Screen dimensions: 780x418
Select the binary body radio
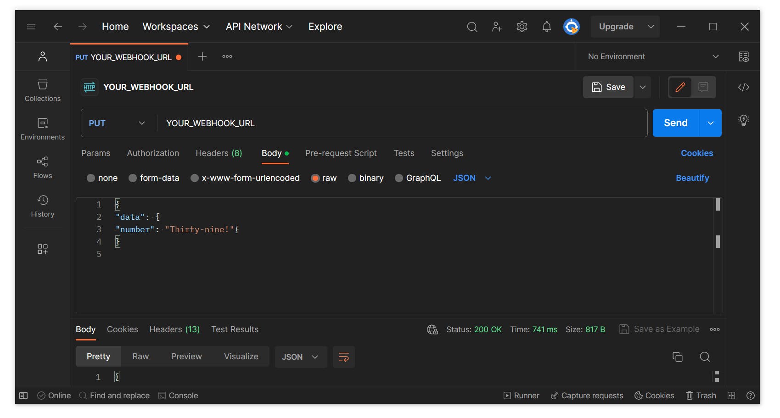point(352,178)
